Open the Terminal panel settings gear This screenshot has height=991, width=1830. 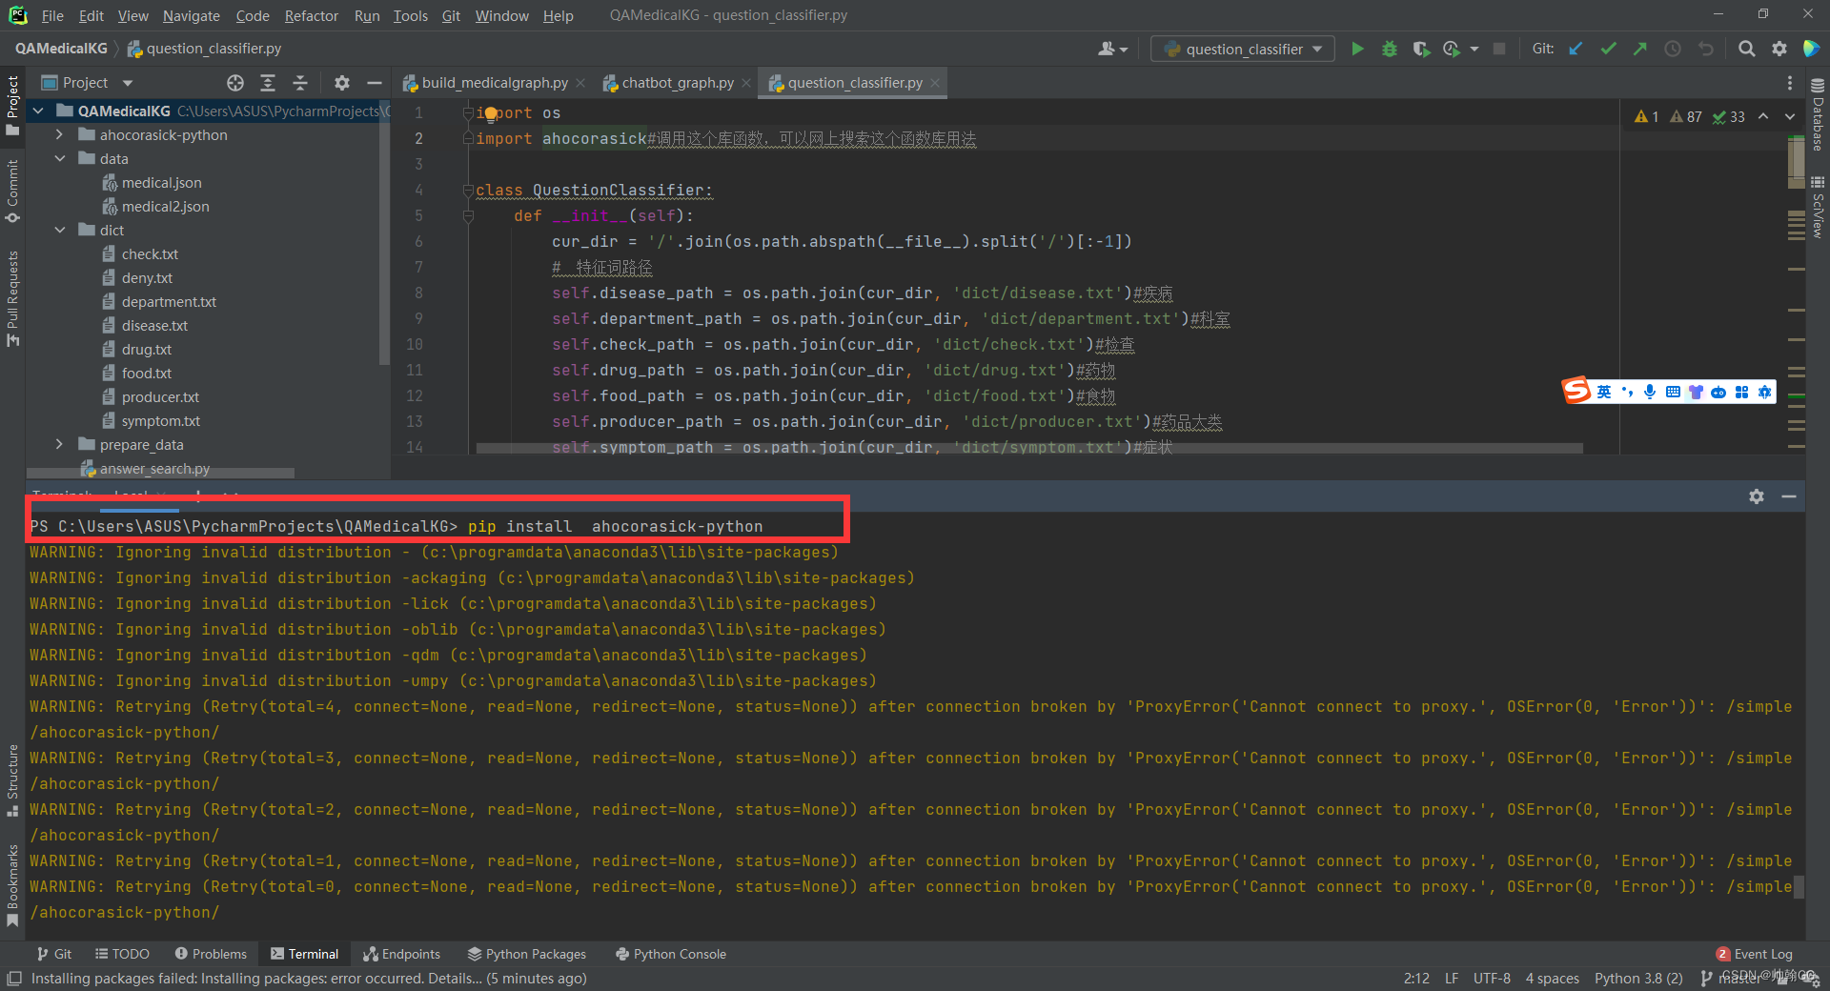point(1757,496)
